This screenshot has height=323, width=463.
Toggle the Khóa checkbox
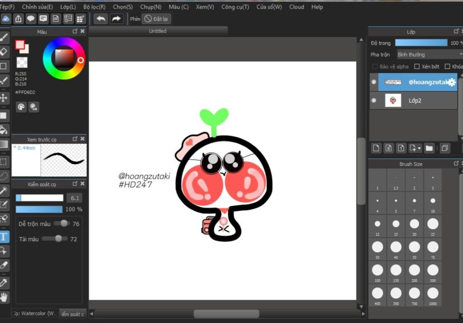tap(447, 66)
